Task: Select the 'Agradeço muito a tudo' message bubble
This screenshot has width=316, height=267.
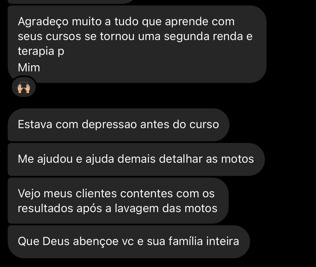Action: tap(137, 44)
